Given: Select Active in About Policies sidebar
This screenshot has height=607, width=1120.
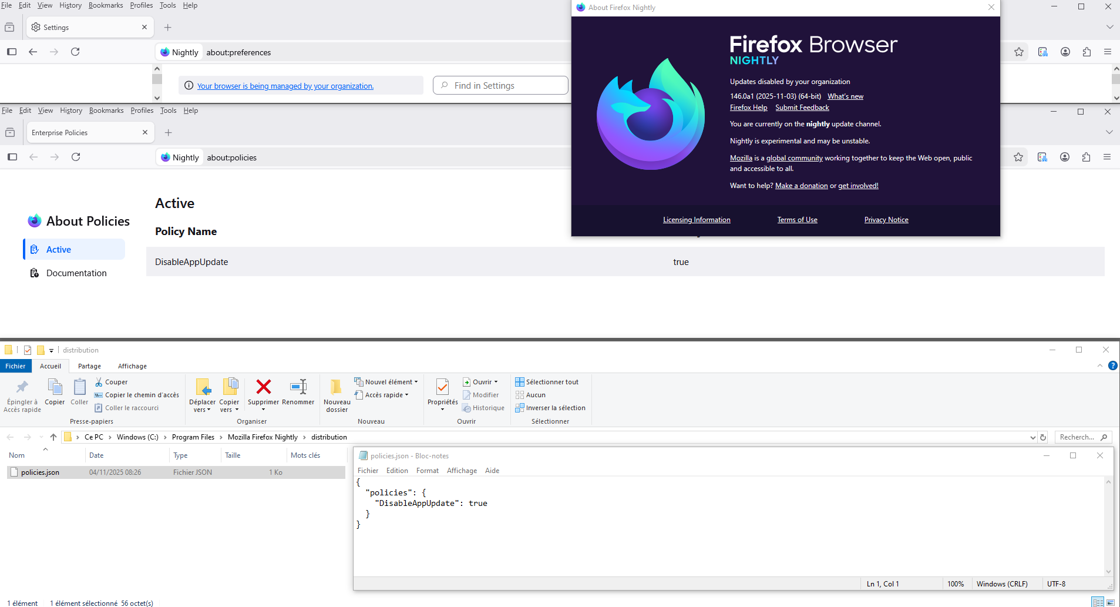Looking at the screenshot, I should (x=74, y=249).
